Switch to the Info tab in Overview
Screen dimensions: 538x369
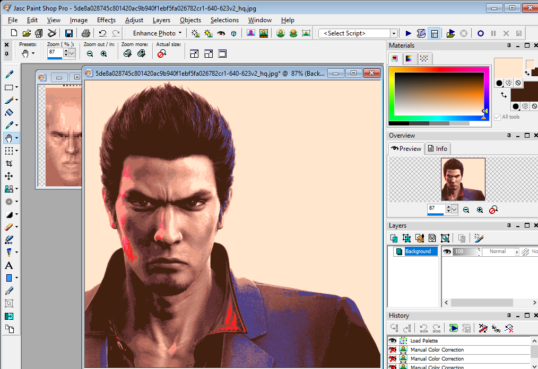(x=438, y=149)
